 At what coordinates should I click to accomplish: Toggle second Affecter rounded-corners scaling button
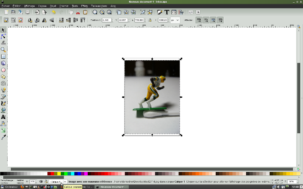tap(206, 20)
